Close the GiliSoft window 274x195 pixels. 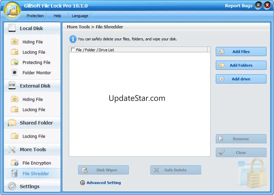point(267,6)
